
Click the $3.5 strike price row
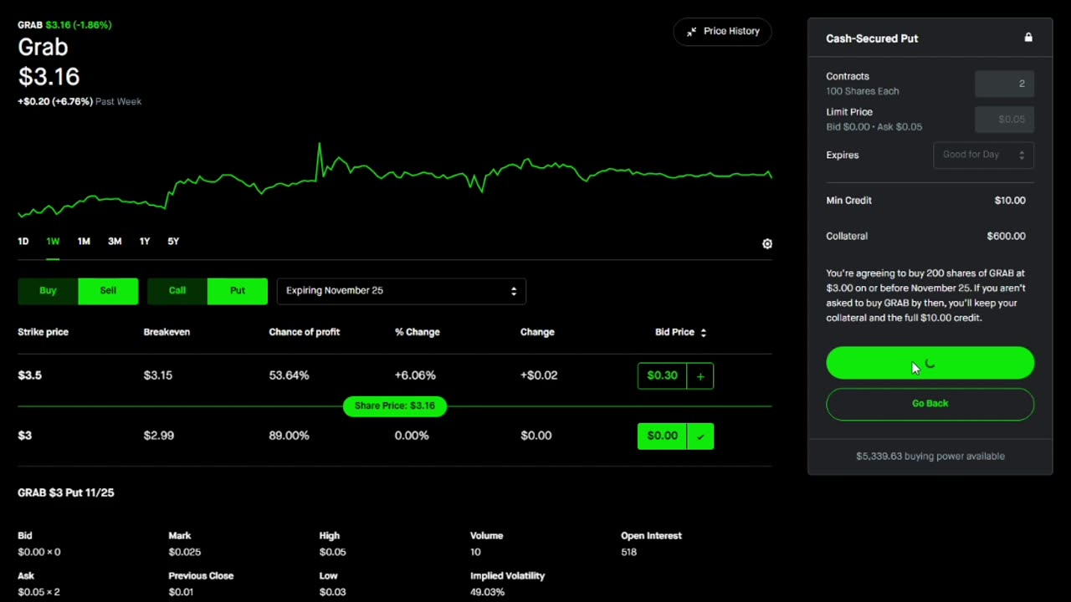[x=394, y=376]
